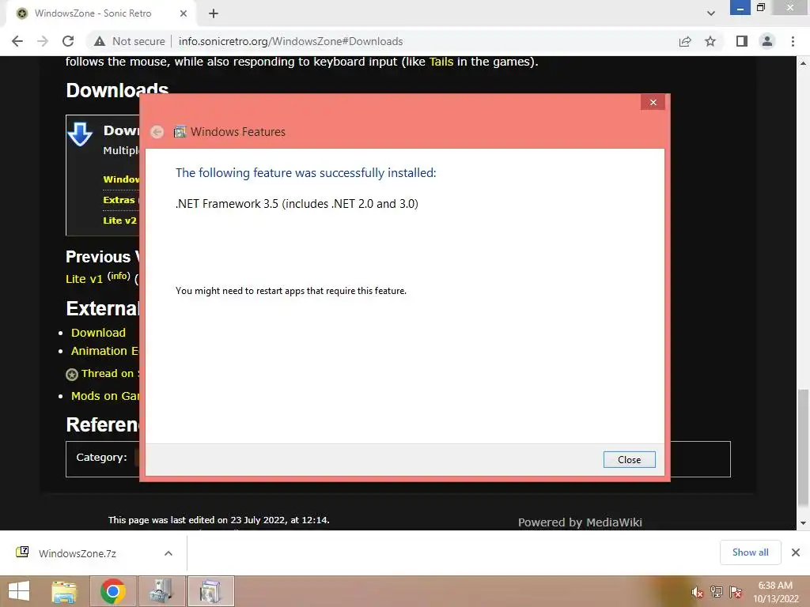Click the blue download arrow icon
The height and width of the screenshot is (607, 810).
[x=80, y=134]
